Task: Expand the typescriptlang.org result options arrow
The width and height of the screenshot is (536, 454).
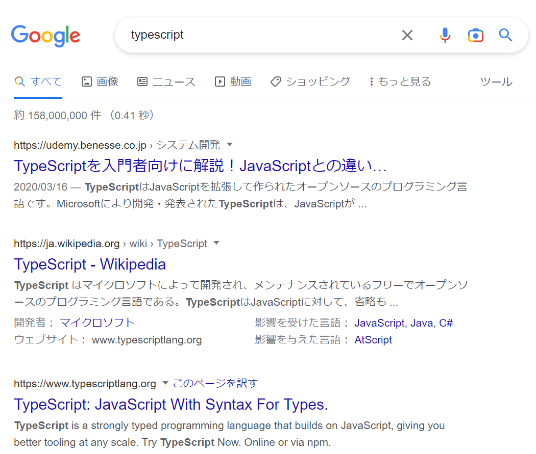Action: (x=165, y=383)
